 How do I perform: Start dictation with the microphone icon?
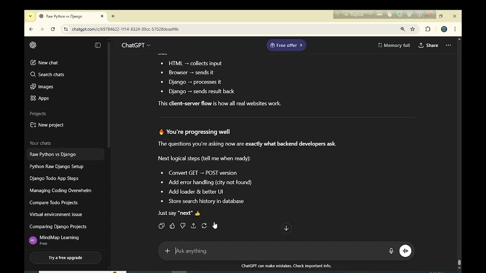click(x=391, y=251)
